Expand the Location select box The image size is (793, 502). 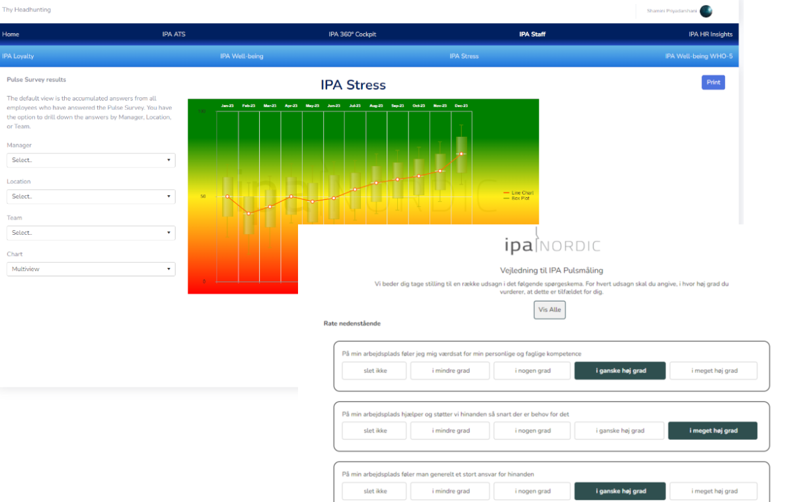pyautogui.click(x=91, y=196)
